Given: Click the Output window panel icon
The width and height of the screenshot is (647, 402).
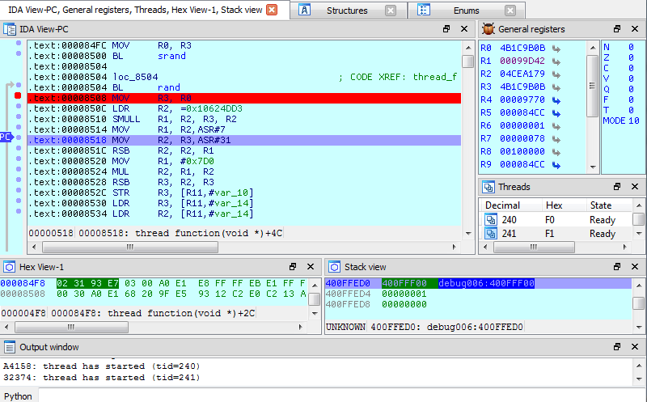Looking at the screenshot, I should (9, 347).
